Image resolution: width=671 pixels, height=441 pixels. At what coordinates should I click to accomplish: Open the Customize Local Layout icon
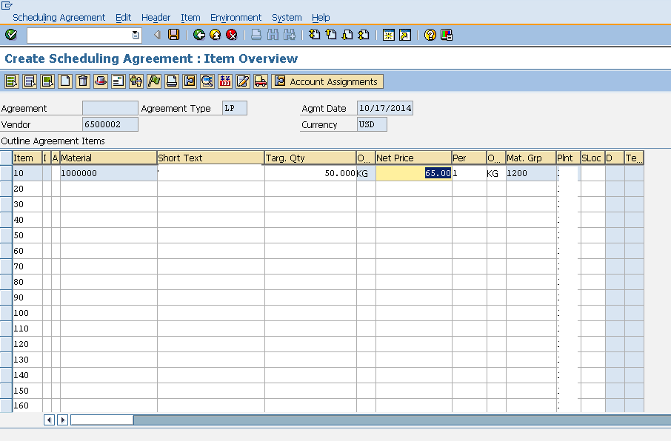coord(447,35)
